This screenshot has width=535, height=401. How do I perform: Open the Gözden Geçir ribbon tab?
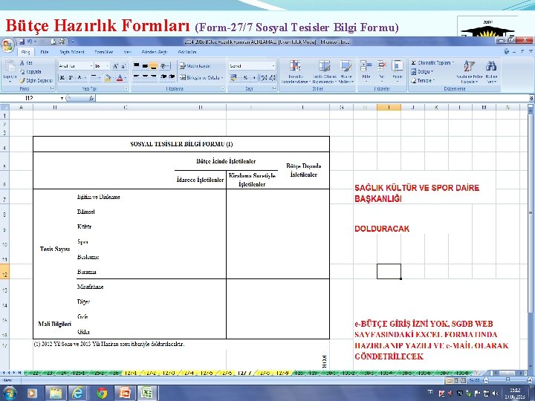tap(155, 52)
